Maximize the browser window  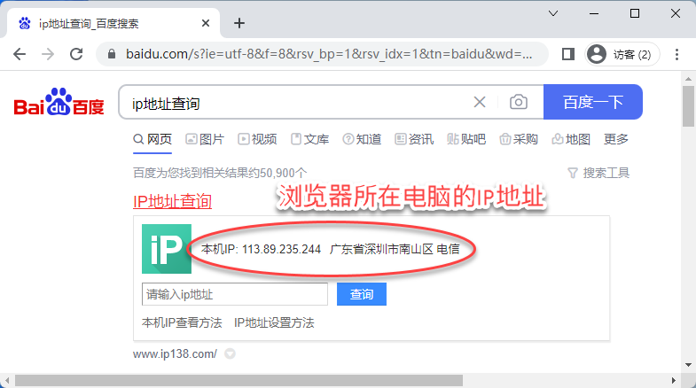pyautogui.click(x=635, y=13)
